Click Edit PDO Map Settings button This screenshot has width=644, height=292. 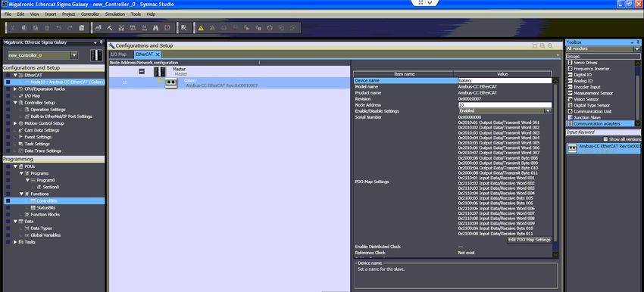coord(529,240)
